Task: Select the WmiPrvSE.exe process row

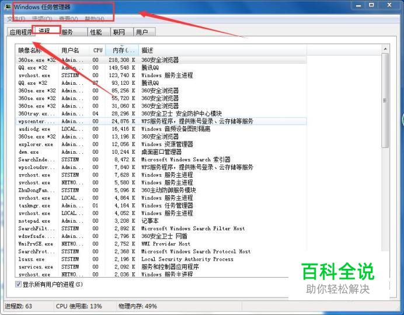Action: click(161, 244)
